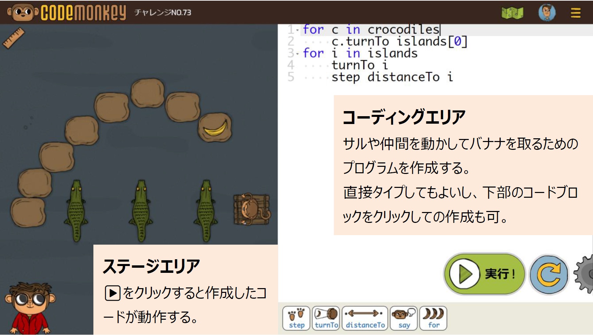Open the settings gear icon
593x335 pixels.
pyautogui.click(x=584, y=274)
